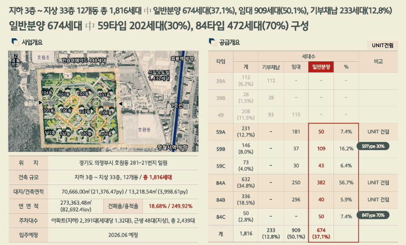Click the 호원중 label on the map
This screenshot has height=245, width=406.
144,130
